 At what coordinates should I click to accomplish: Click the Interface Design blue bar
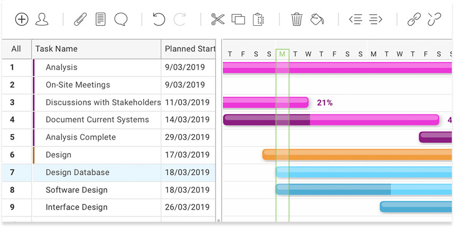[x=416, y=207]
